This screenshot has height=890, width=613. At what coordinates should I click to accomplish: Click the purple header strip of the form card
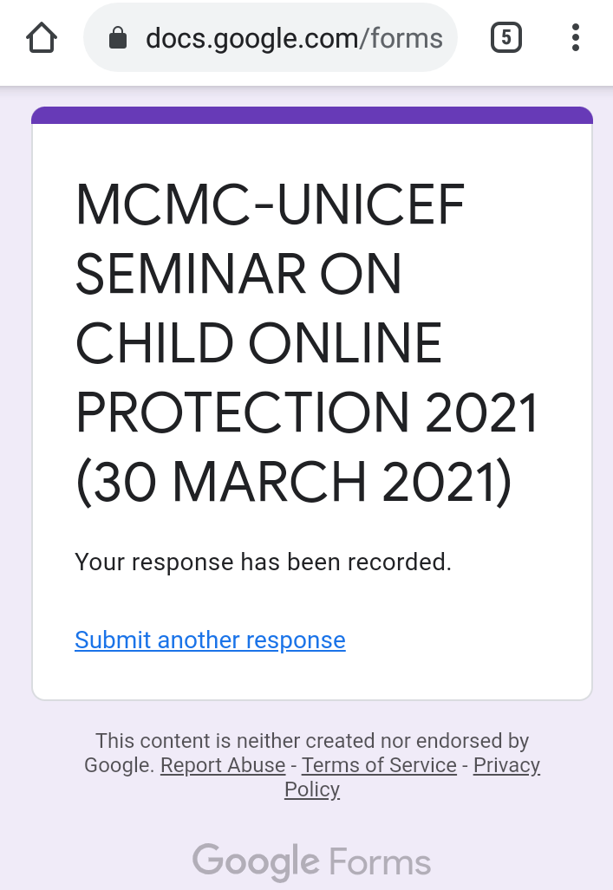point(312,115)
